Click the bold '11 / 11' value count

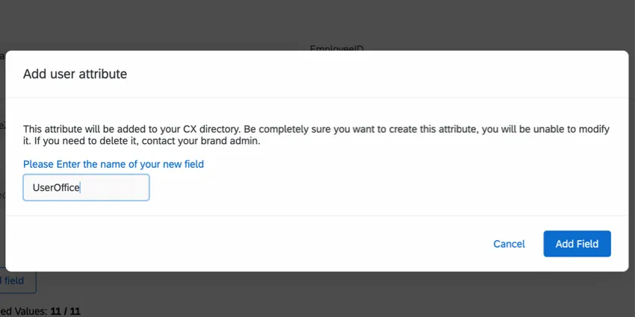tap(66, 310)
